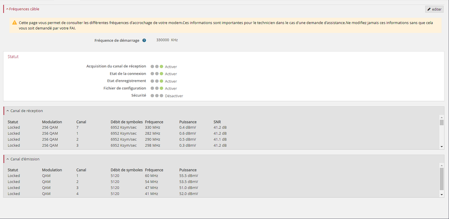Screen dimensions: 449x219
Task: Click green status dot for Acquisition du canal de réception
Action: [x=162, y=67]
